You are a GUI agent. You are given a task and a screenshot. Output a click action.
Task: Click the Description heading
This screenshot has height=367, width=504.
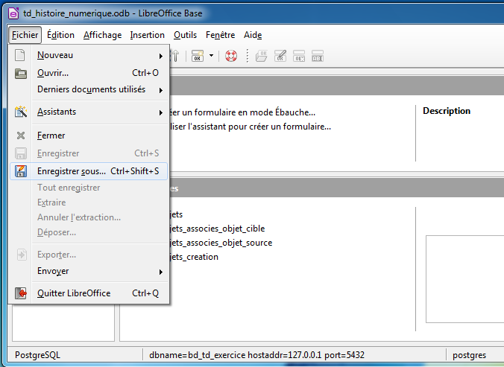[x=447, y=111]
